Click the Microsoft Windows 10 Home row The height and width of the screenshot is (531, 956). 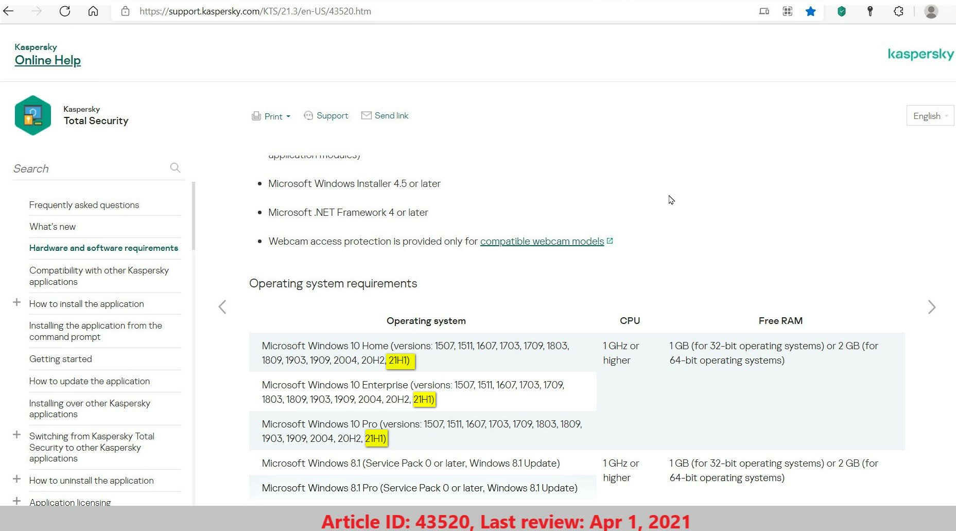(423, 353)
